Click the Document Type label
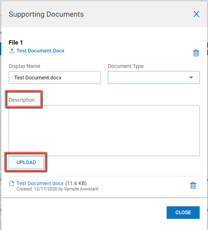The image size is (208, 230). pos(126,66)
